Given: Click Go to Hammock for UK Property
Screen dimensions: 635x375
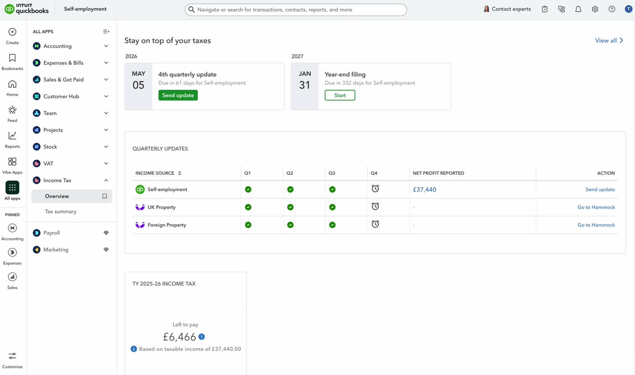Looking at the screenshot, I should pyautogui.click(x=596, y=207).
